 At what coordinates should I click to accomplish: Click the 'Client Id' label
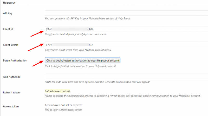(8, 29)
